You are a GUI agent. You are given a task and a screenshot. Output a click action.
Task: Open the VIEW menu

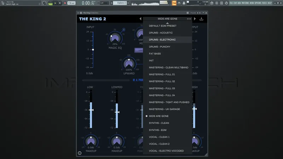tap(252, 3)
